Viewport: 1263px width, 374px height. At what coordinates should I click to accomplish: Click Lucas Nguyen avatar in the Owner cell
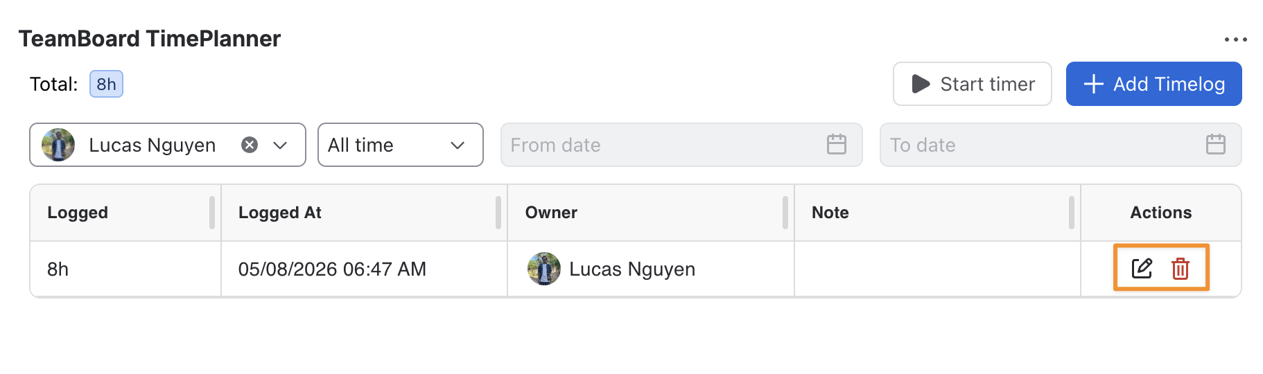point(544,269)
